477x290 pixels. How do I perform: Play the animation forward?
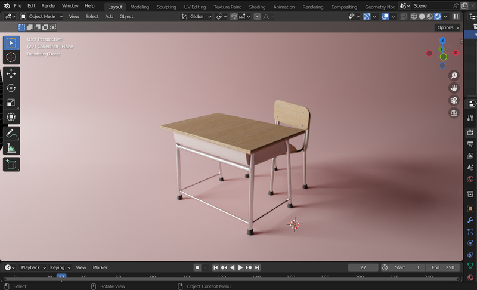[x=240, y=267]
